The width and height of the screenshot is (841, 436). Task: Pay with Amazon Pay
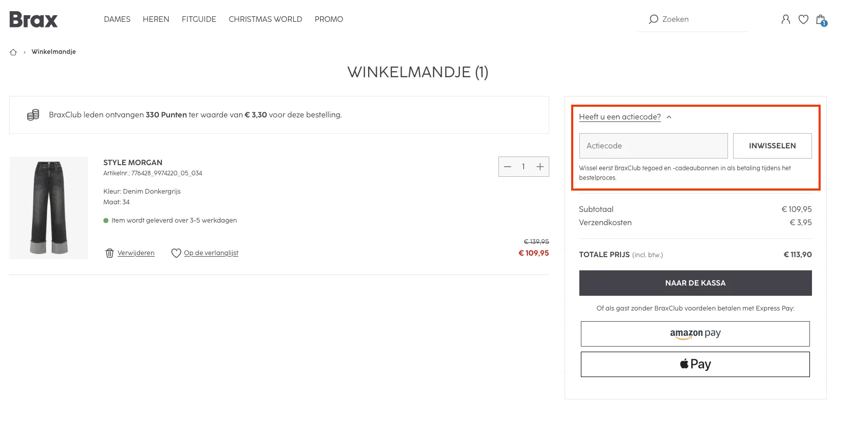695,334
